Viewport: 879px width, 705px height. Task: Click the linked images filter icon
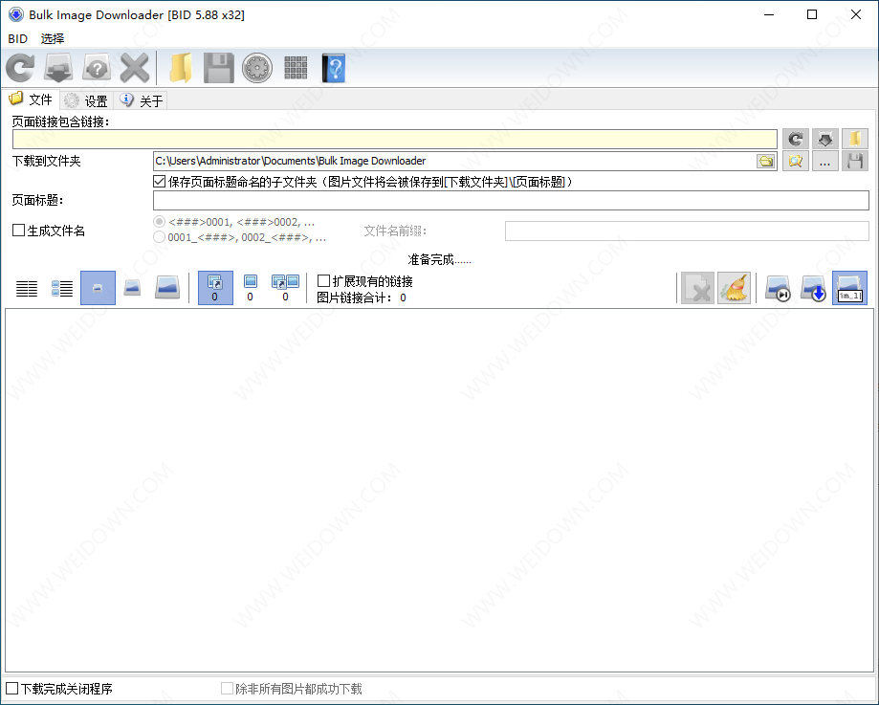point(215,288)
